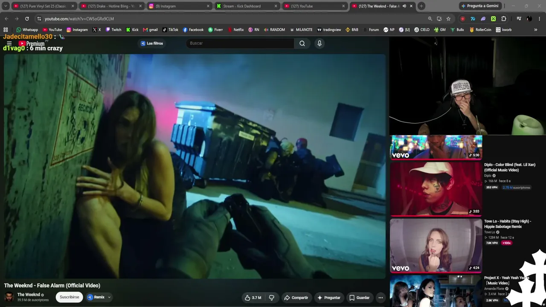Expand the tab search dropdown
Image resolution: width=546 pixels, height=307 pixels.
(x=6, y=6)
